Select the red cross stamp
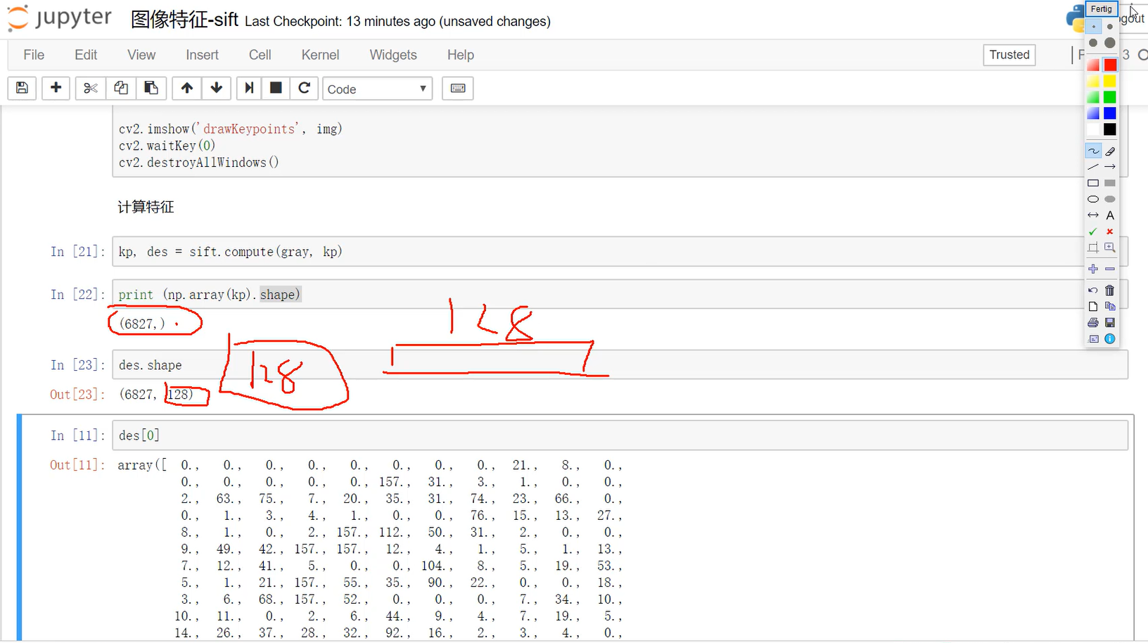1148x643 pixels. pos(1110,231)
